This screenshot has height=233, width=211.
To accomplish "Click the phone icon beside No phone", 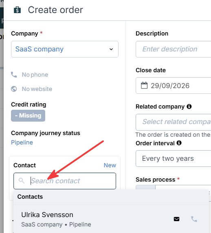I will (x=14, y=75).
